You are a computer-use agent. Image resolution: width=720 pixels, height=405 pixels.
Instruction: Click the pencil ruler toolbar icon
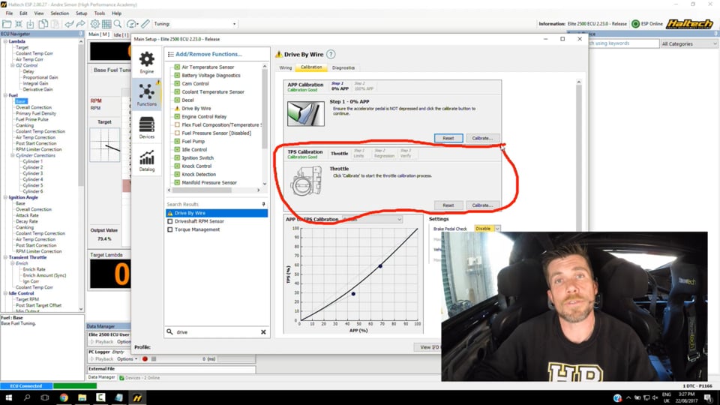(x=145, y=24)
